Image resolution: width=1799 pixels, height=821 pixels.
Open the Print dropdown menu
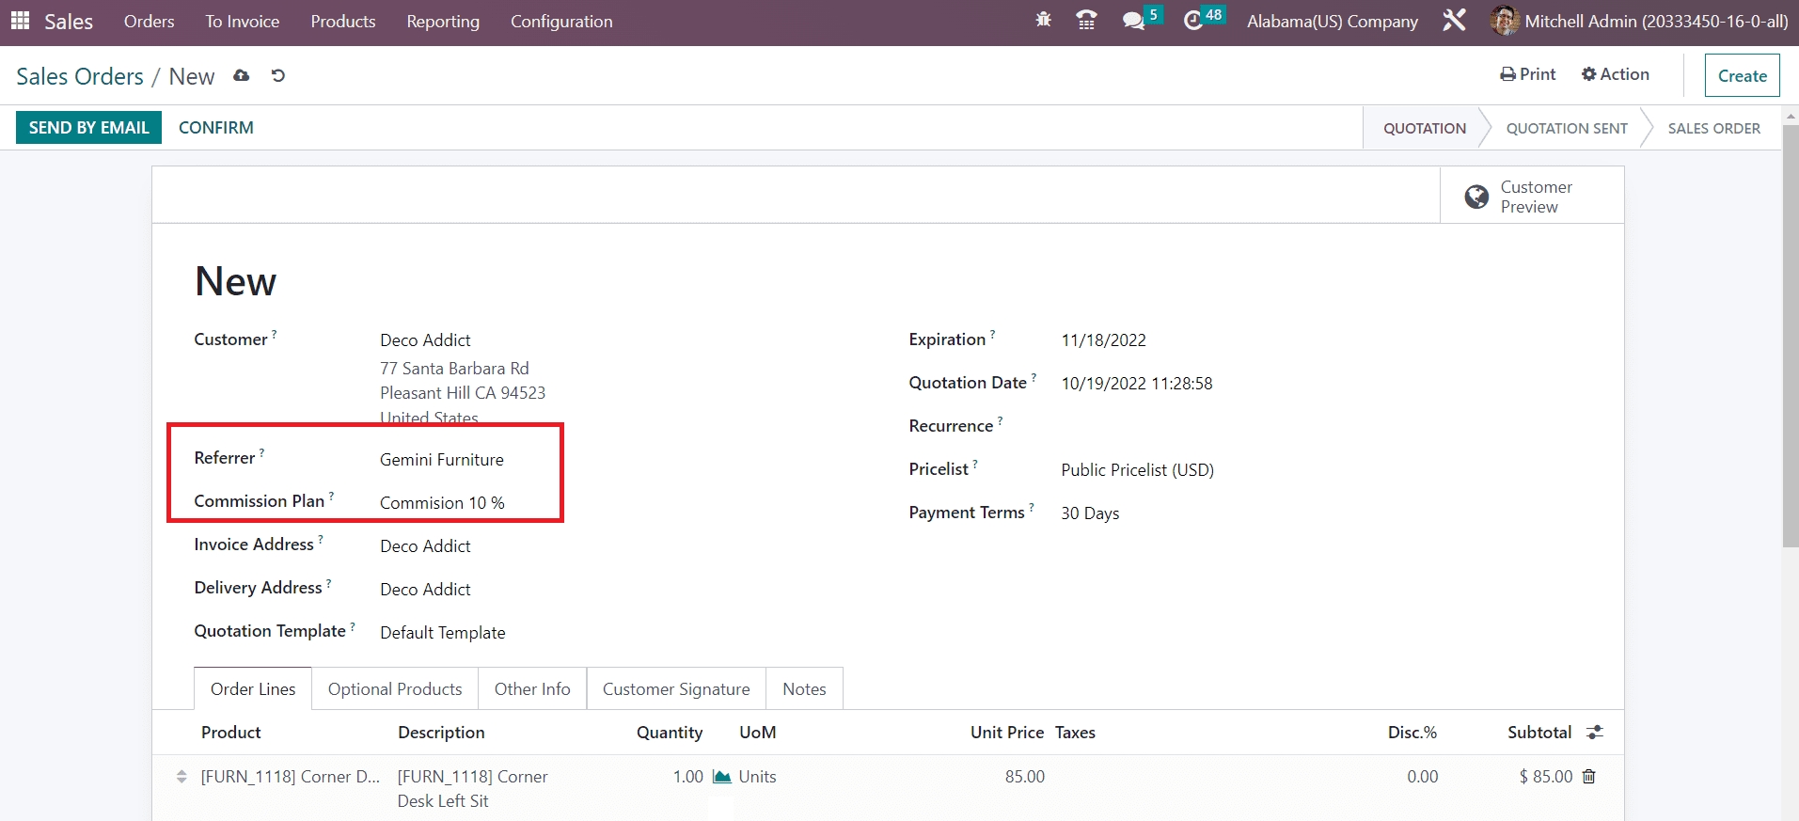pos(1527,74)
